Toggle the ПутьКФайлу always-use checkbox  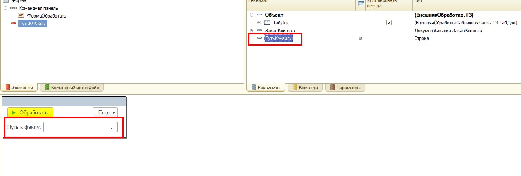[360, 38]
